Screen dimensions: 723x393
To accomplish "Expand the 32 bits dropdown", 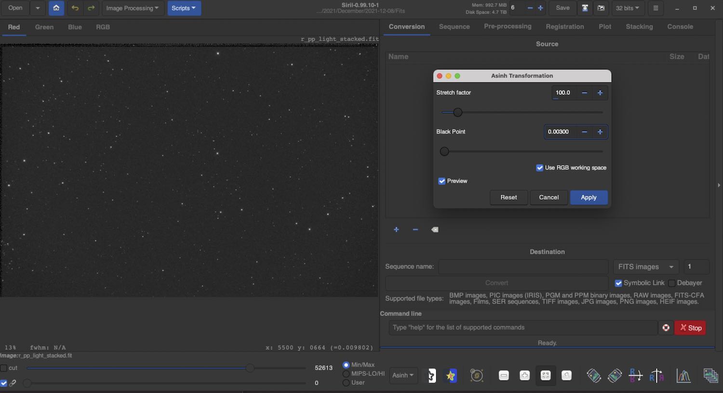I will (x=628, y=8).
